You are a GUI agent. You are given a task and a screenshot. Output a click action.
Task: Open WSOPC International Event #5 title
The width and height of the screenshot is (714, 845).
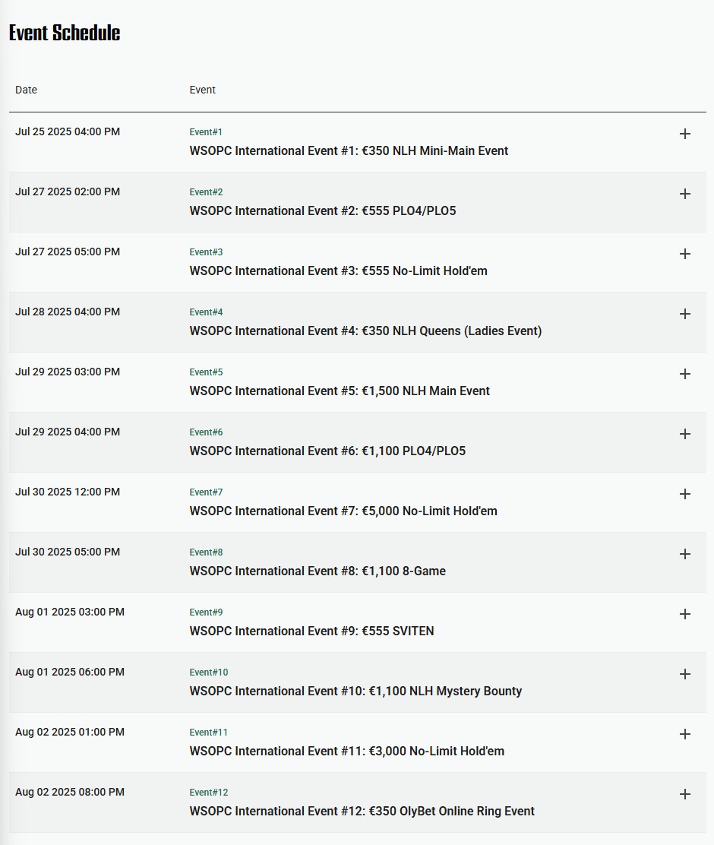340,391
